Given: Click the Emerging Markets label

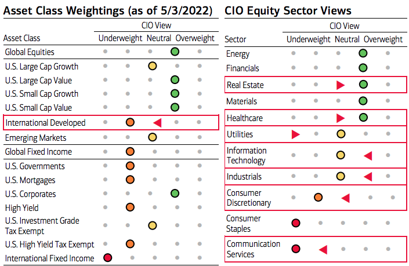Looking at the screenshot, I should tap(36, 137).
